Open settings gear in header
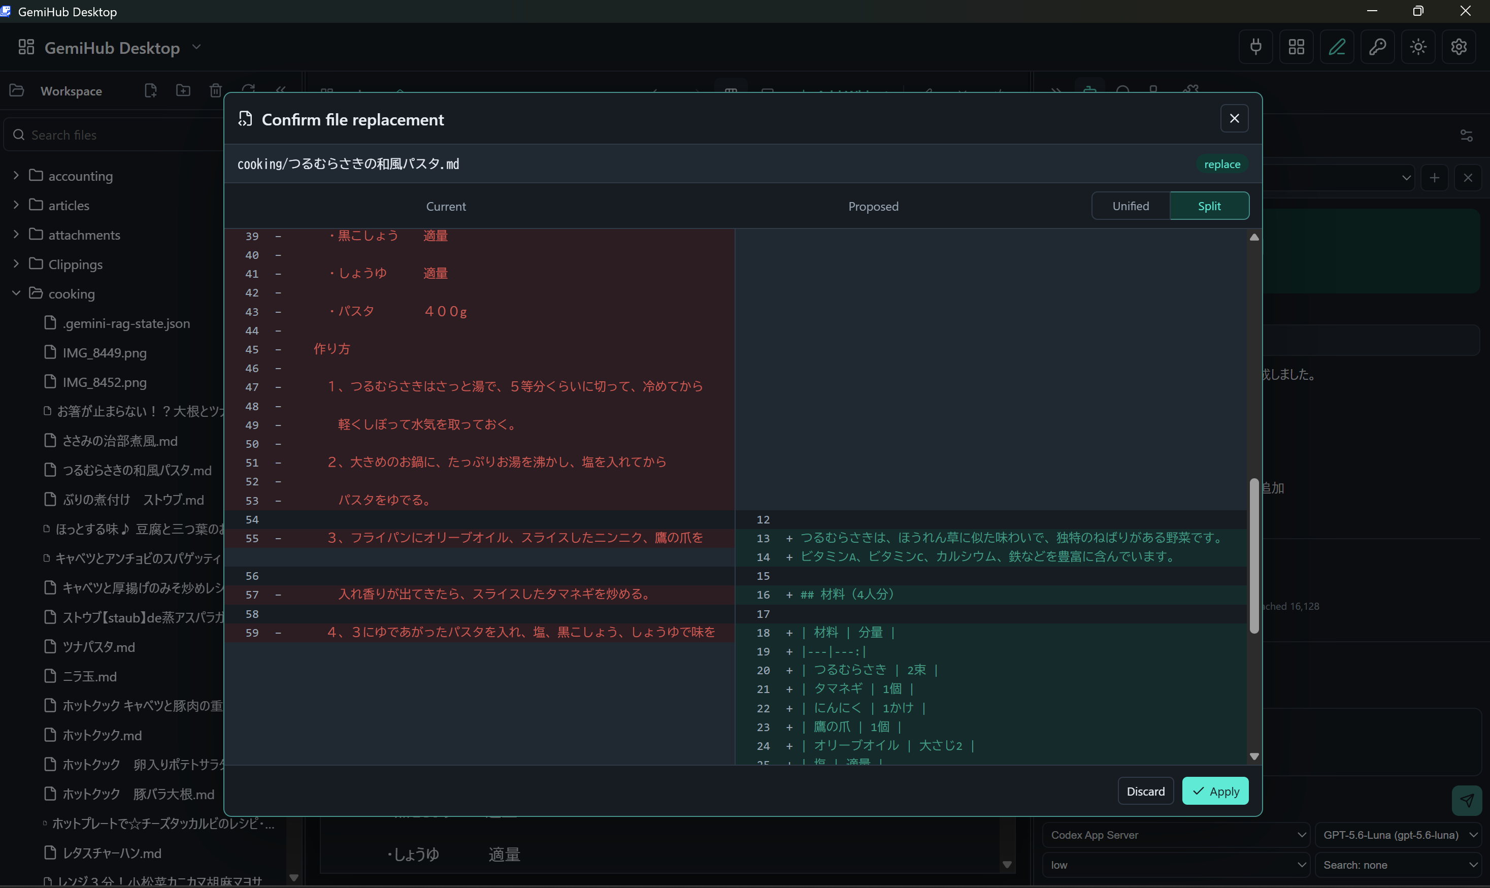The height and width of the screenshot is (888, 1490). tap(1459, 47)
